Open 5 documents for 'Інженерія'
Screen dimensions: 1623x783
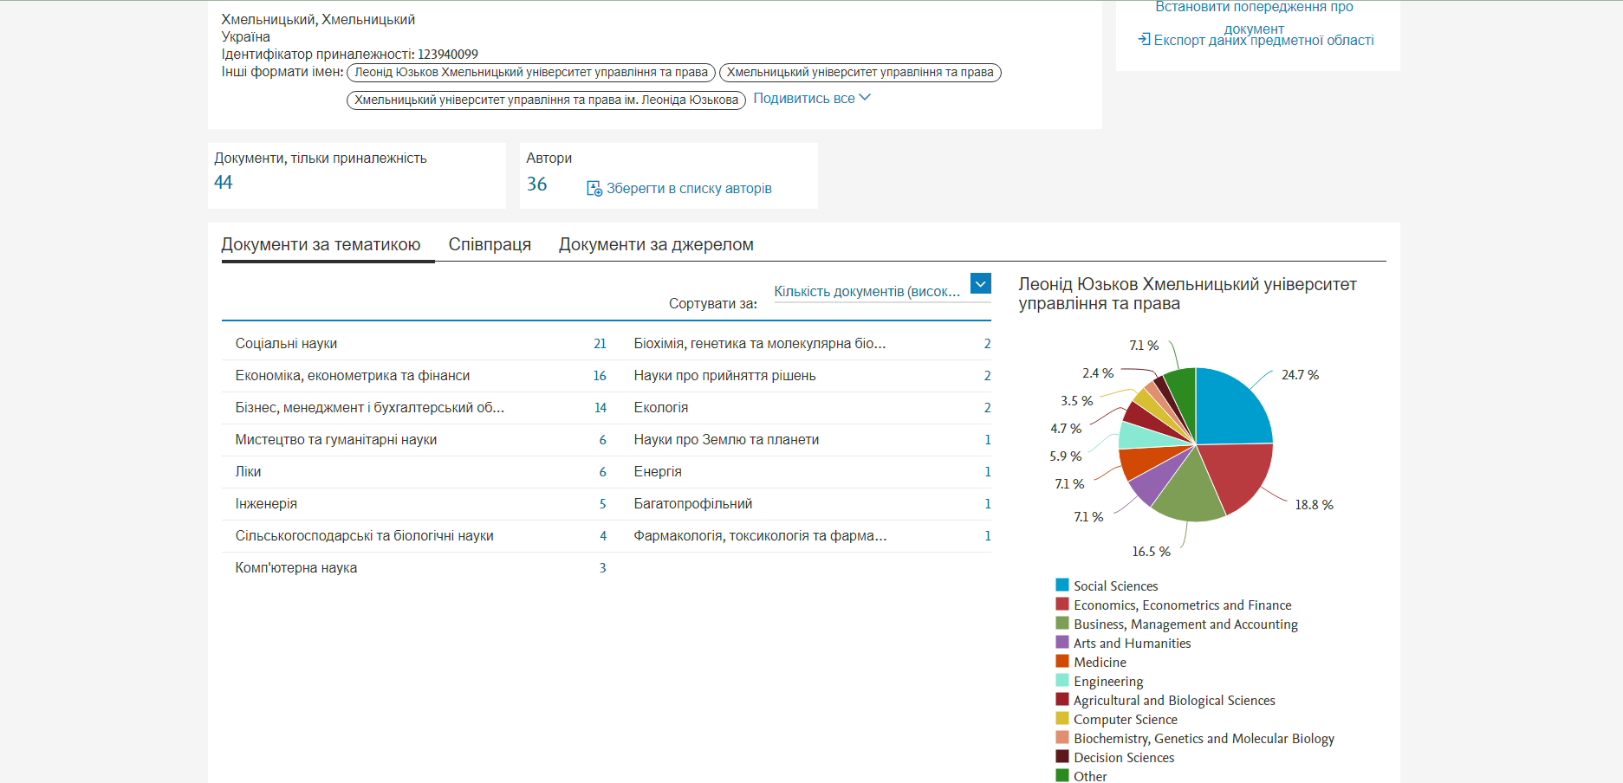(x=602, y=503)
